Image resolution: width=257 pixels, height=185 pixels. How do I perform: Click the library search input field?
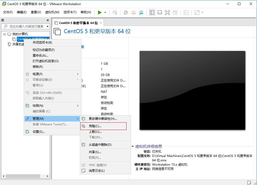click(x=26, y=27)
